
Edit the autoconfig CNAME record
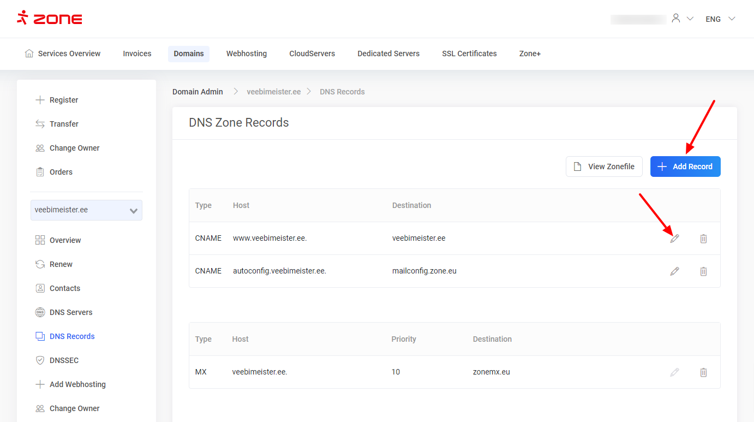point(674,271)
